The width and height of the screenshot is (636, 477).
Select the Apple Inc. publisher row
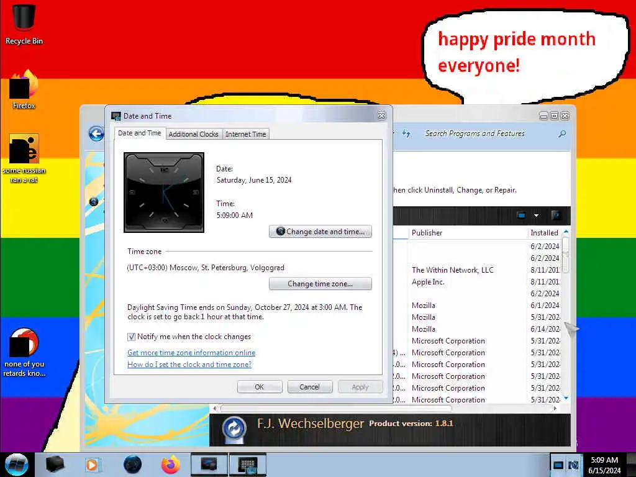point(429,282)
